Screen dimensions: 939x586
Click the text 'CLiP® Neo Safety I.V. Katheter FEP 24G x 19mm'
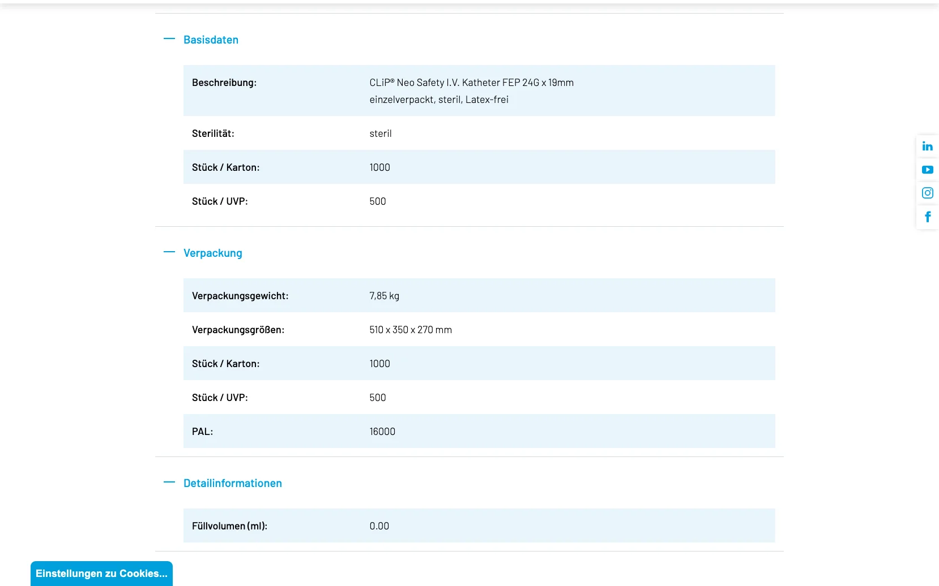pos(471,83)
